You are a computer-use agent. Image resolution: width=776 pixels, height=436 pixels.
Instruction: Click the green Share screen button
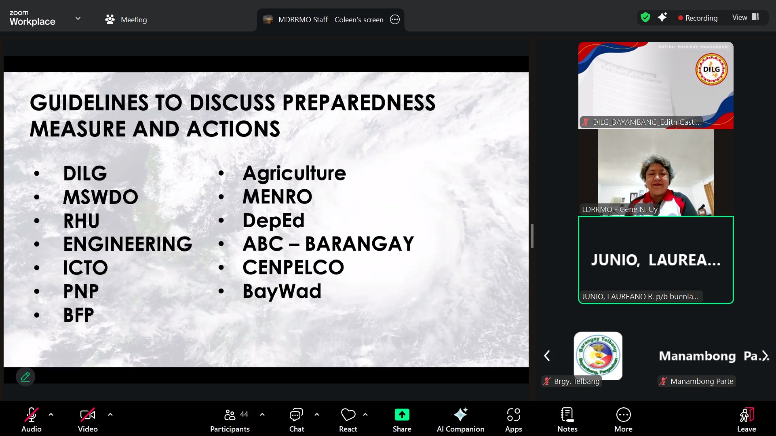402,419
